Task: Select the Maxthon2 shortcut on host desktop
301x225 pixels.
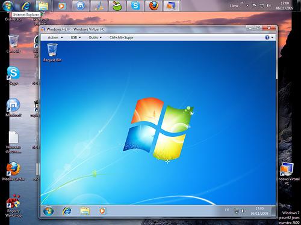Action: pyautogui.click(x=13, y=107)
